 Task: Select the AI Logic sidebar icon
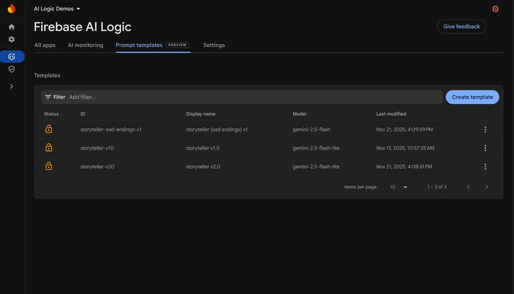pyautogui.click(x=11, y=56)
